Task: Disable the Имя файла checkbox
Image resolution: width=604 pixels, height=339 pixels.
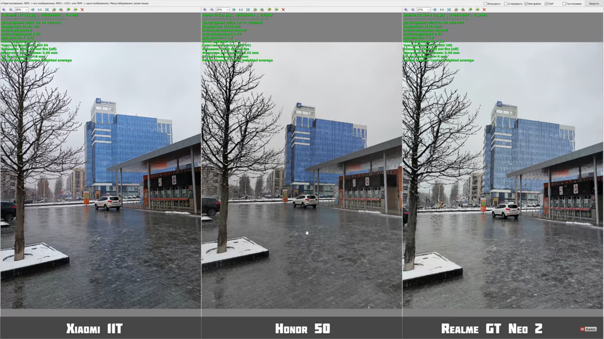Action: 526,3
